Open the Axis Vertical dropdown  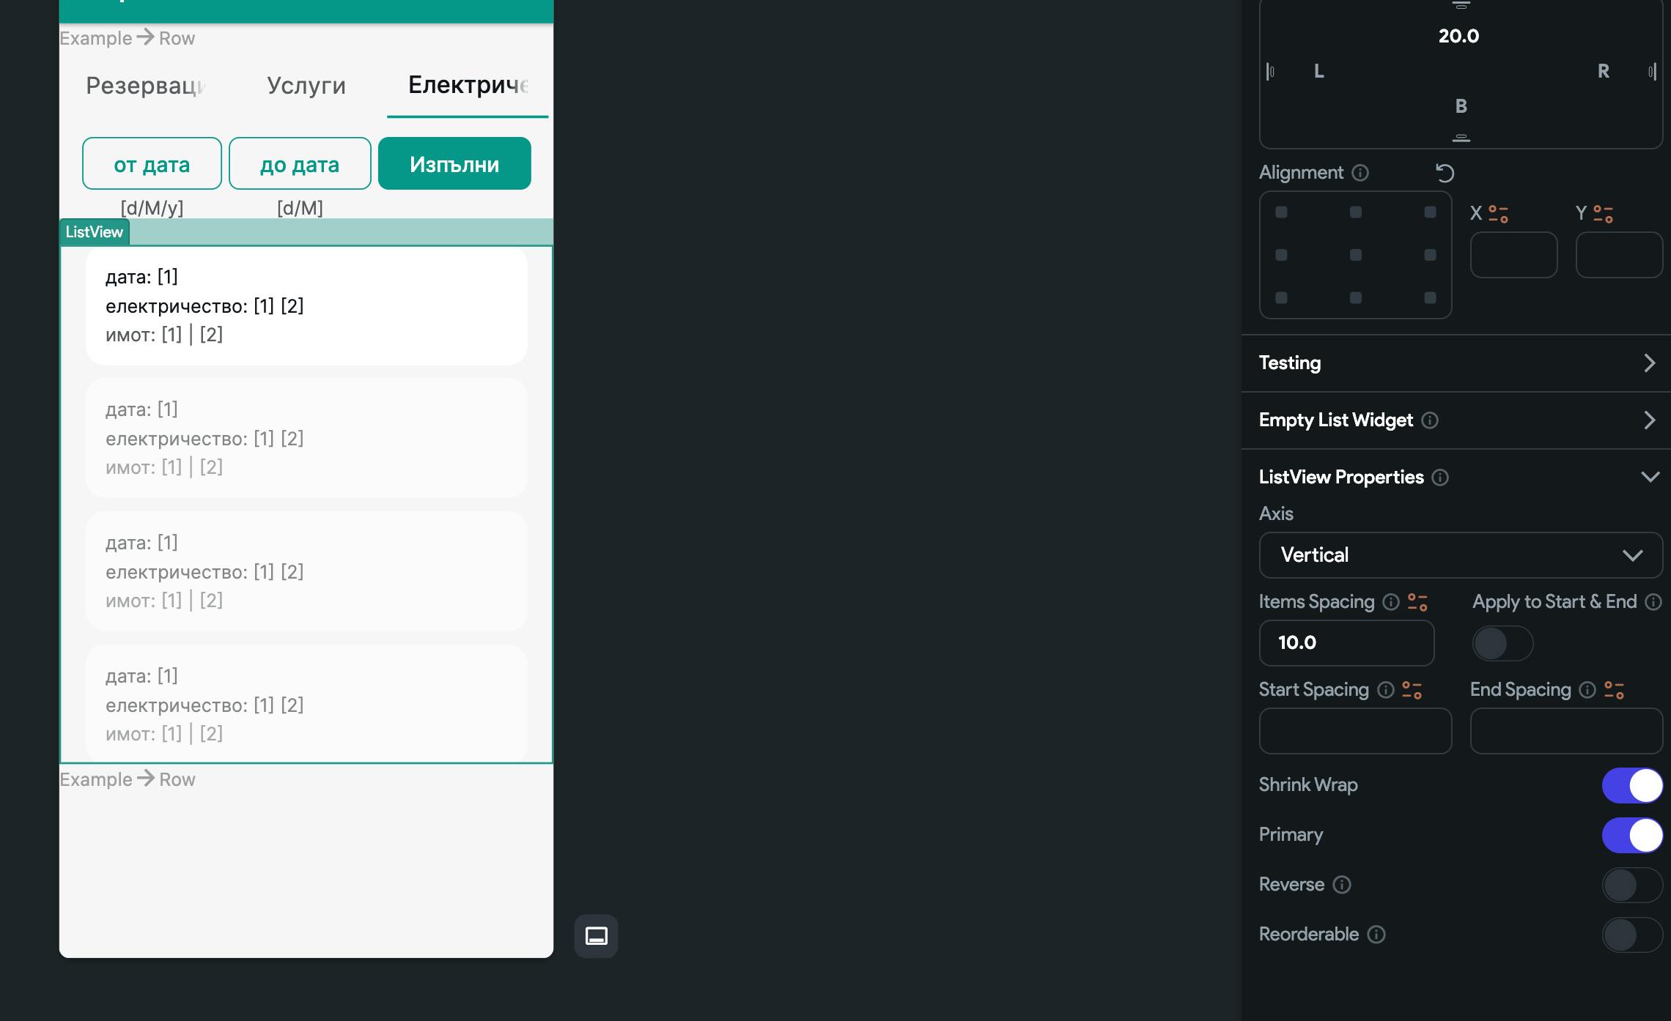tap(1460, 555)
